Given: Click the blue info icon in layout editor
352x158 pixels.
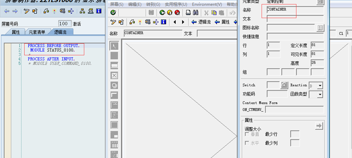Looking at the screenshot, I should (164, 22).
